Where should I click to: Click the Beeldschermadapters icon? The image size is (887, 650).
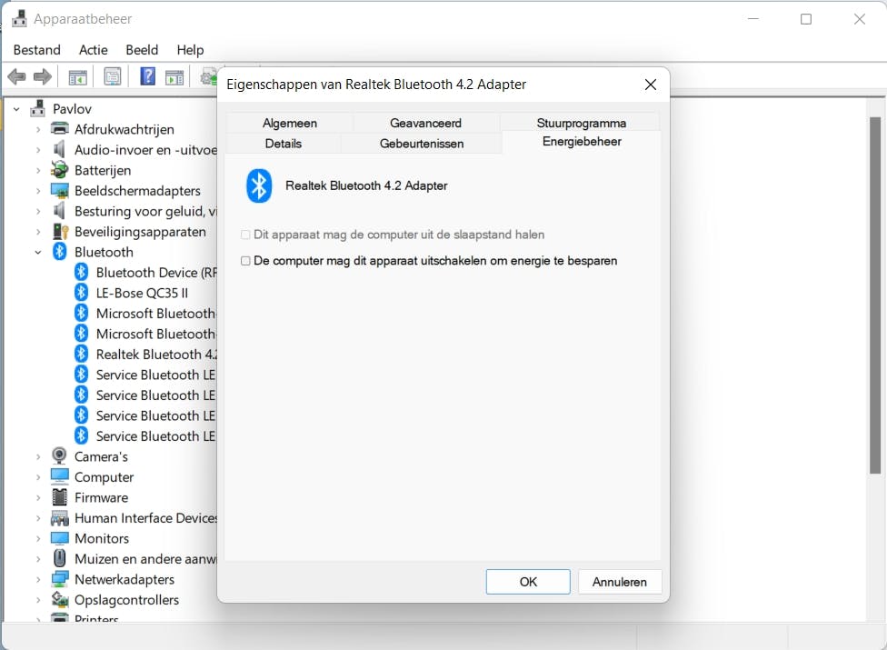(59, 191)
